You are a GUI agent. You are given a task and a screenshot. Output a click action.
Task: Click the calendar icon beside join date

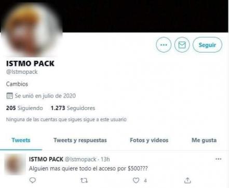click(9, 96)
